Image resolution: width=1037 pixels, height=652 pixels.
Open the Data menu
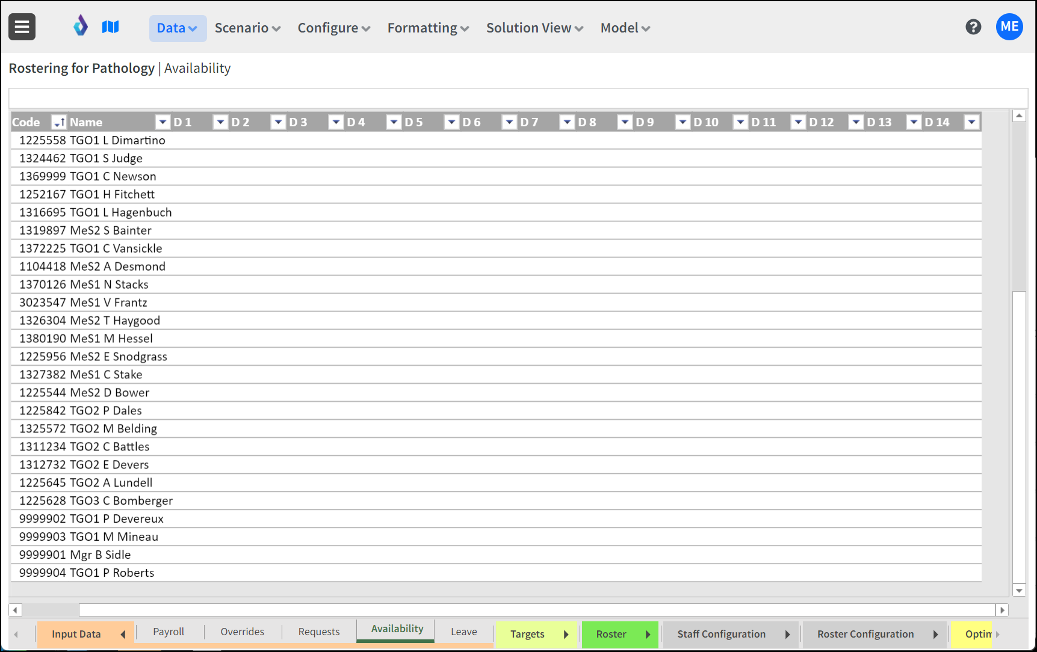point(178,28)
